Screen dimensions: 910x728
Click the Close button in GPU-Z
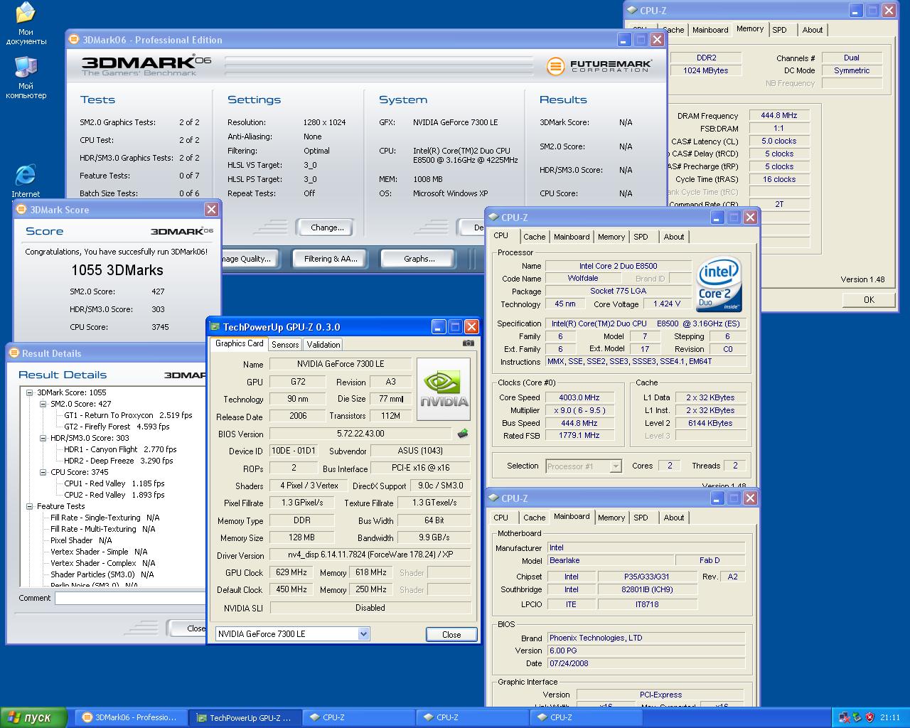tap(451, 635)
